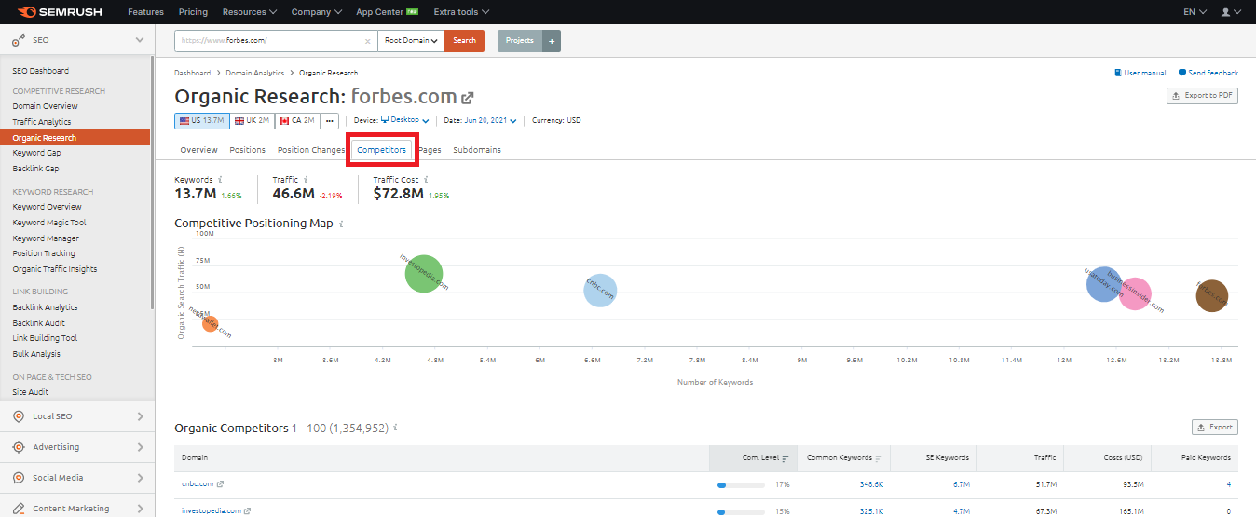Open the Root Domain dropdown
Screen dimensions: 1256x517
click(412, 40)
